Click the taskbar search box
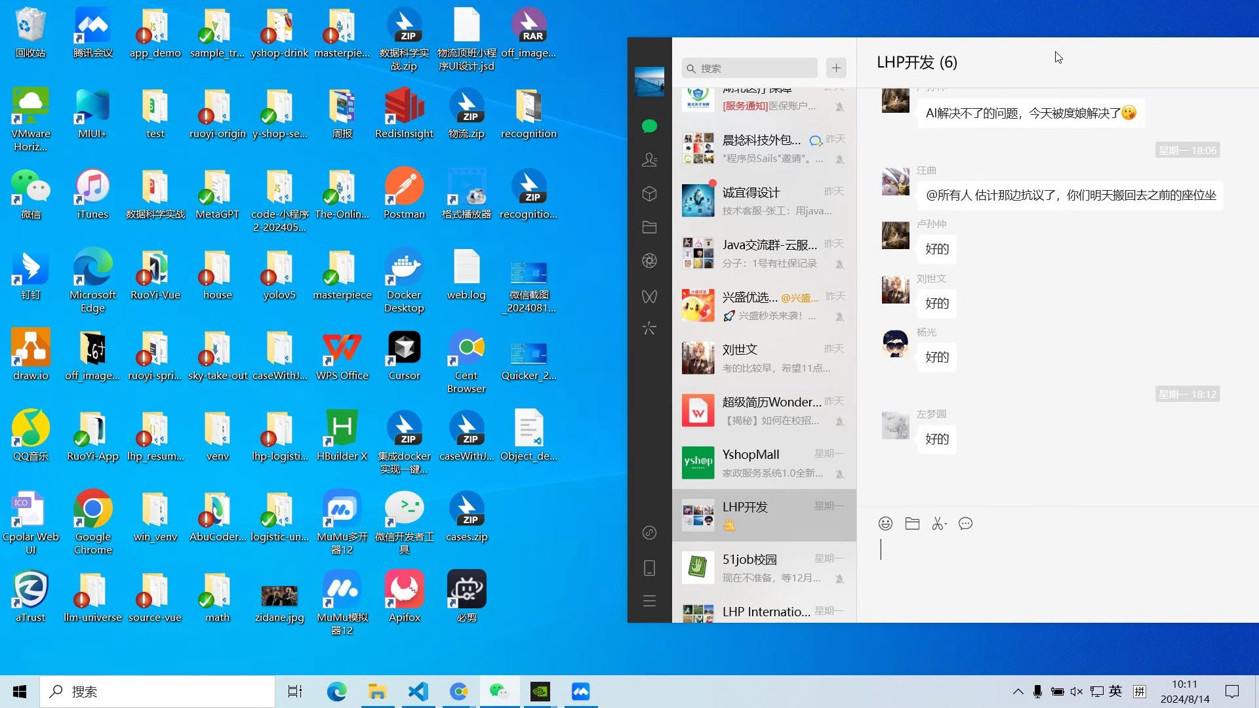 (157, 692)
